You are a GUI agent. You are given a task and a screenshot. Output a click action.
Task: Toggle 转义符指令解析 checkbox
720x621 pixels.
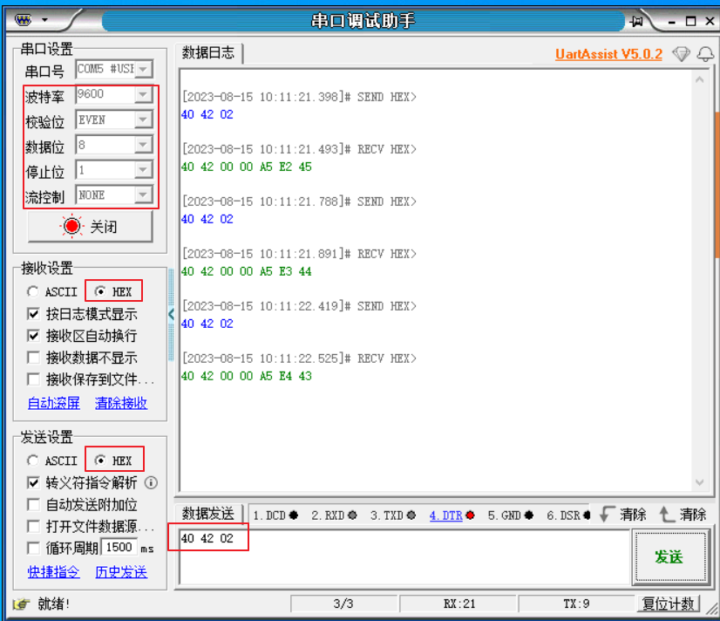point(33,482)
